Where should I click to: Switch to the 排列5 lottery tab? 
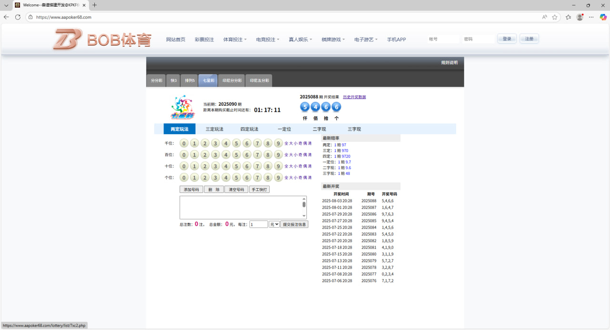pos(190,80)
